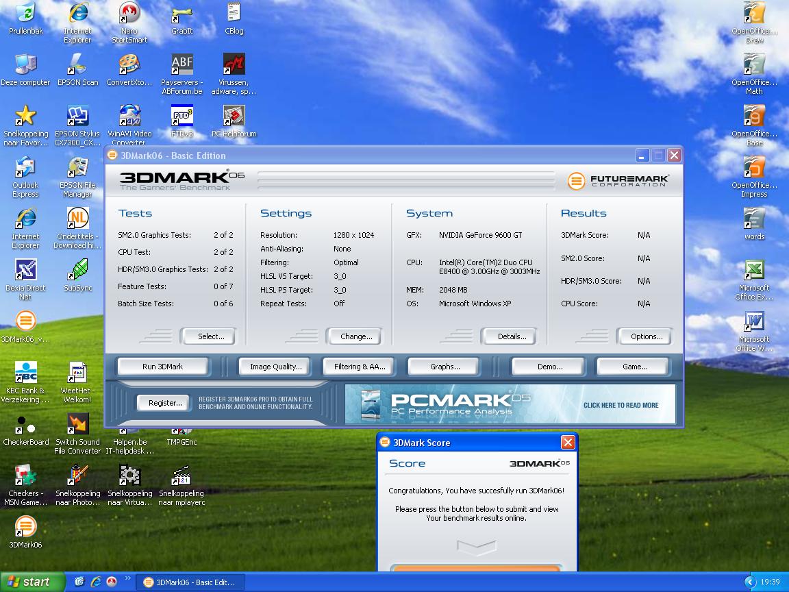Open Snelkoppeling naar mplayerc shortcut
789x592 pixels.
[181, 484]
